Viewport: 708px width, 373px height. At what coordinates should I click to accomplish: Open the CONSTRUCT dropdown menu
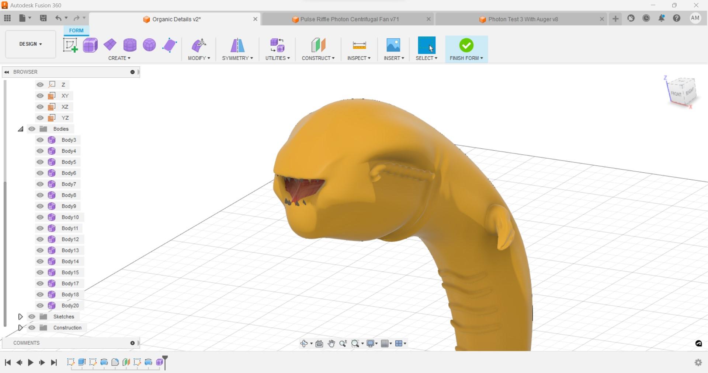coord(318,58)
